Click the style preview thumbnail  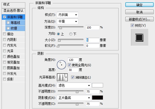139,38
